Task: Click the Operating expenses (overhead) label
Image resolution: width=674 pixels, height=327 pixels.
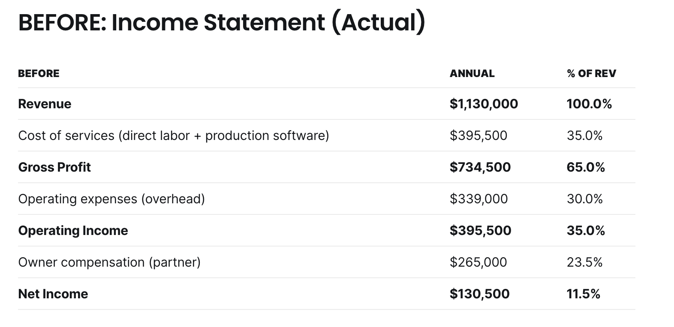Action: pos(111,199)
